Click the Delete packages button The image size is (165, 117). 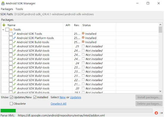(149, 104)
